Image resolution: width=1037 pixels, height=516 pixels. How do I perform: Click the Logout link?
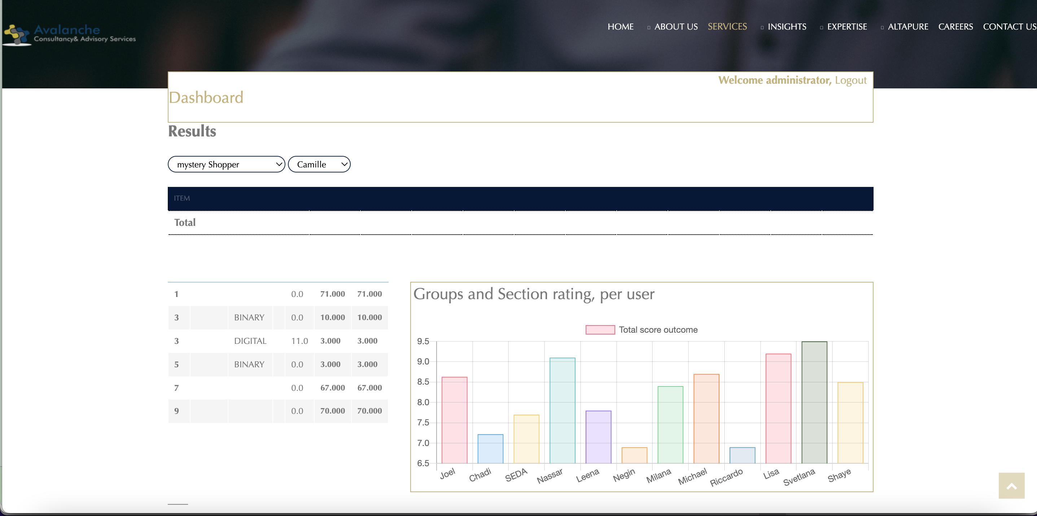(x=850, y=80)
